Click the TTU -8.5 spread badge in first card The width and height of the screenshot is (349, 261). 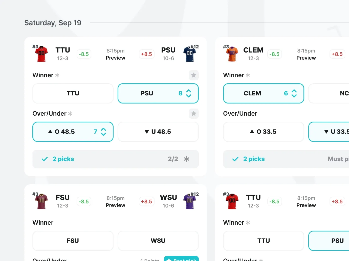(84, 54)
